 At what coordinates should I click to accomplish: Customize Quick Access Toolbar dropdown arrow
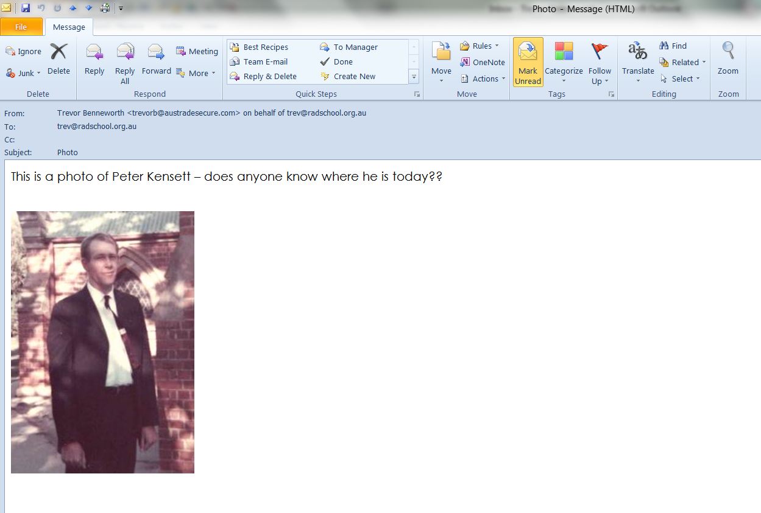coord(121,9)
